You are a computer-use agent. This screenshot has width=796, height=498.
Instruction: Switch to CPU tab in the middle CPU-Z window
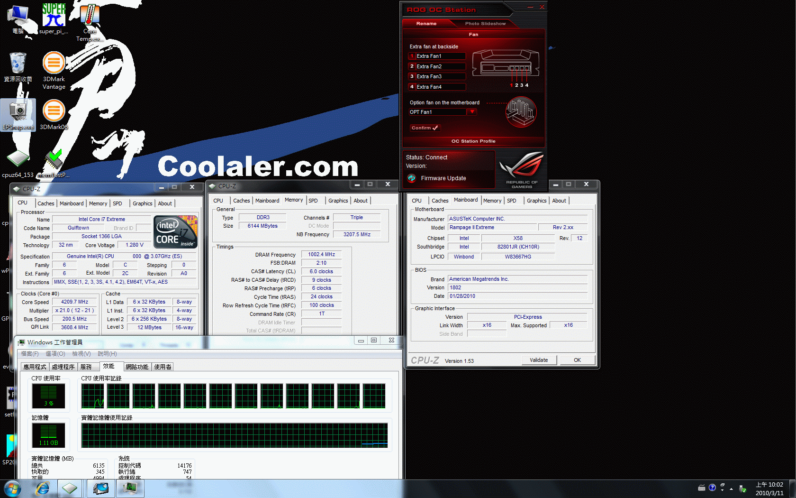(218, 201)
